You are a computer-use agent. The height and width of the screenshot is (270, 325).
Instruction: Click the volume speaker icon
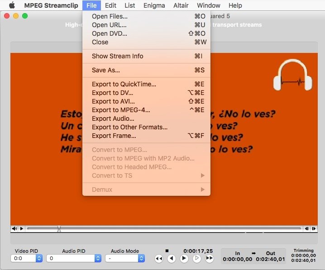[14, 228]
